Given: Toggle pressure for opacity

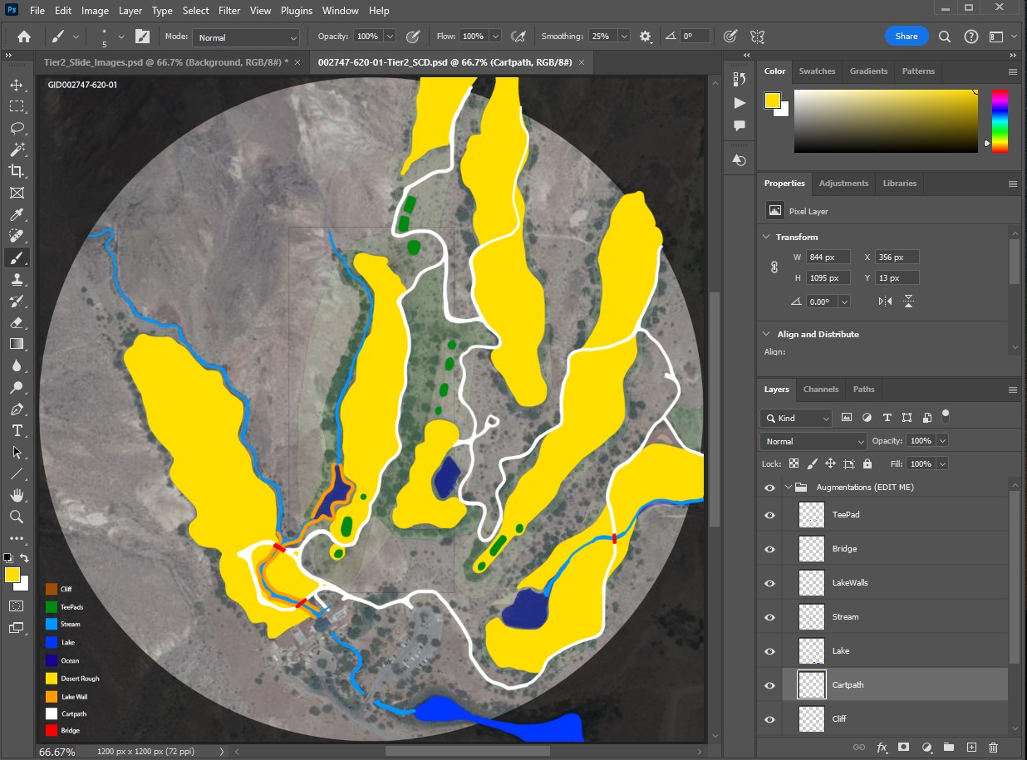Looking at the screenshot, I should [413, 37].
